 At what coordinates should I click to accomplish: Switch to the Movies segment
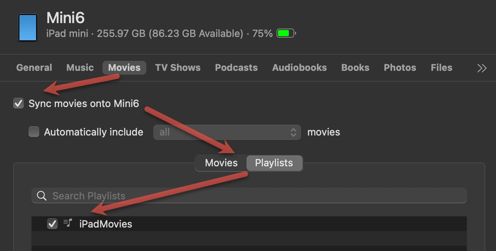point(221,163)
